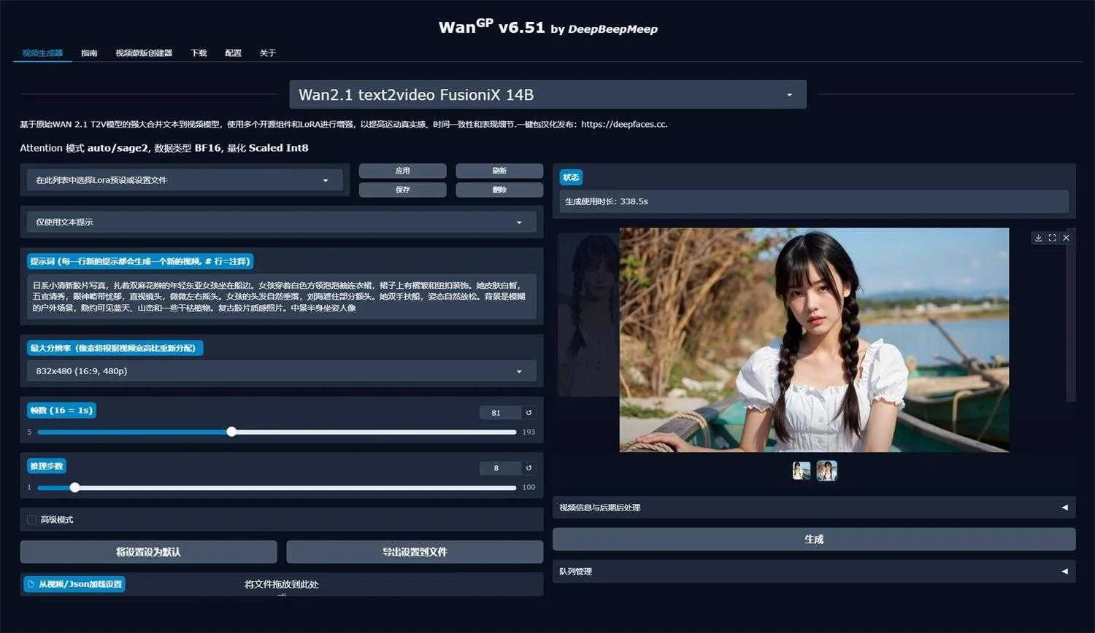Click the https://deepfaces.cc. link text

coord(624,124)
